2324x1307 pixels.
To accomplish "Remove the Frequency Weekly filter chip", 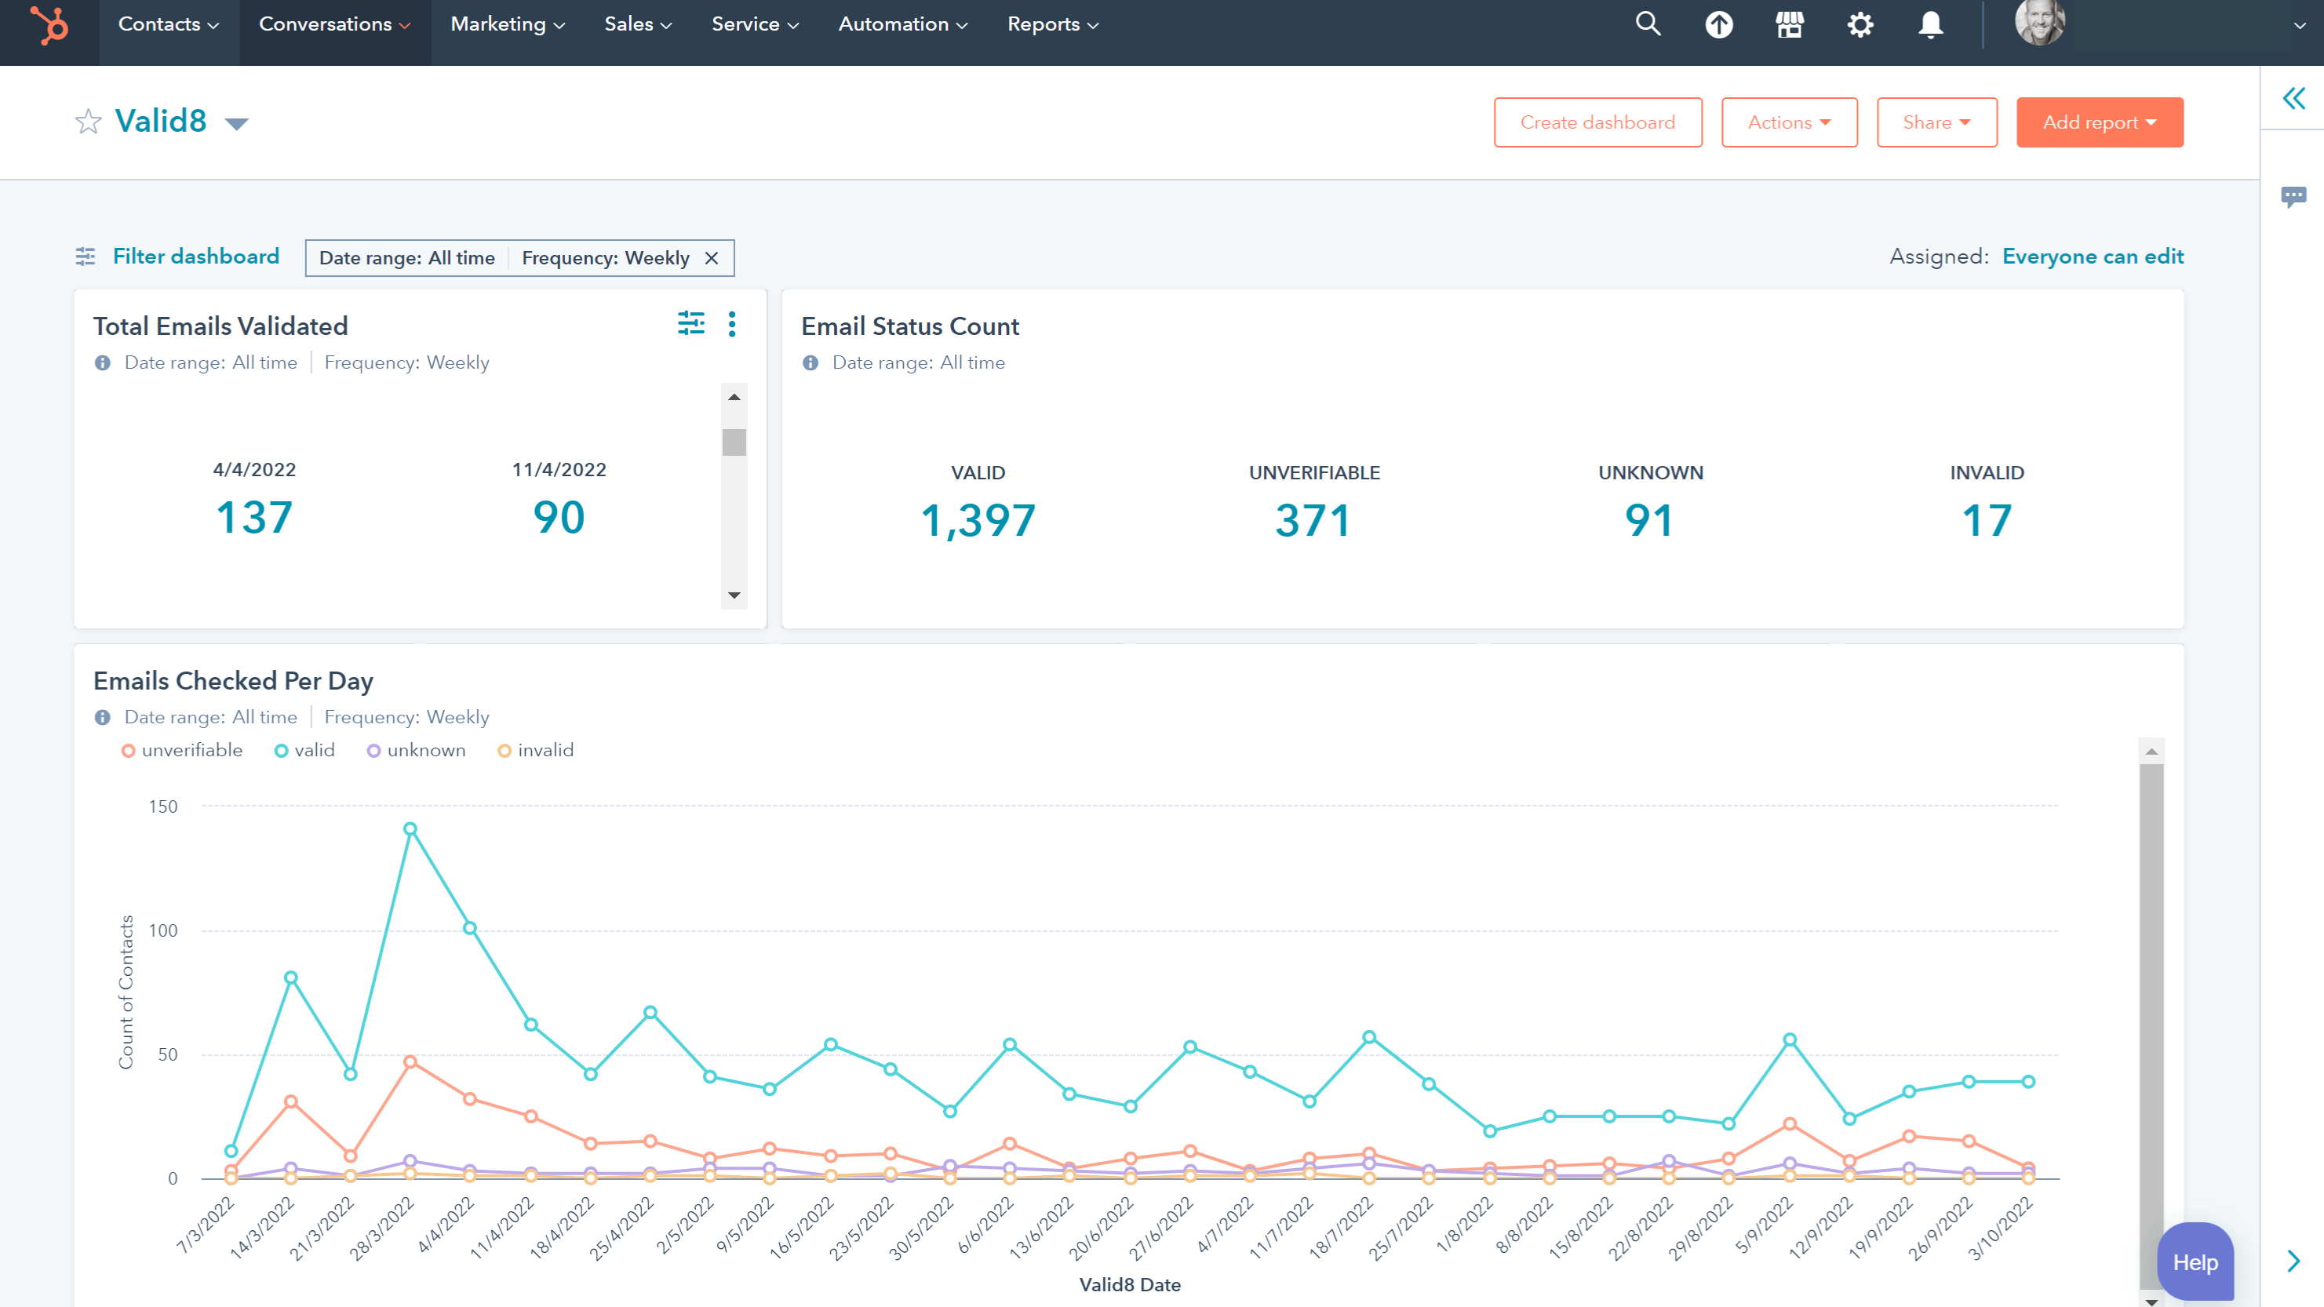I will 712,258.
